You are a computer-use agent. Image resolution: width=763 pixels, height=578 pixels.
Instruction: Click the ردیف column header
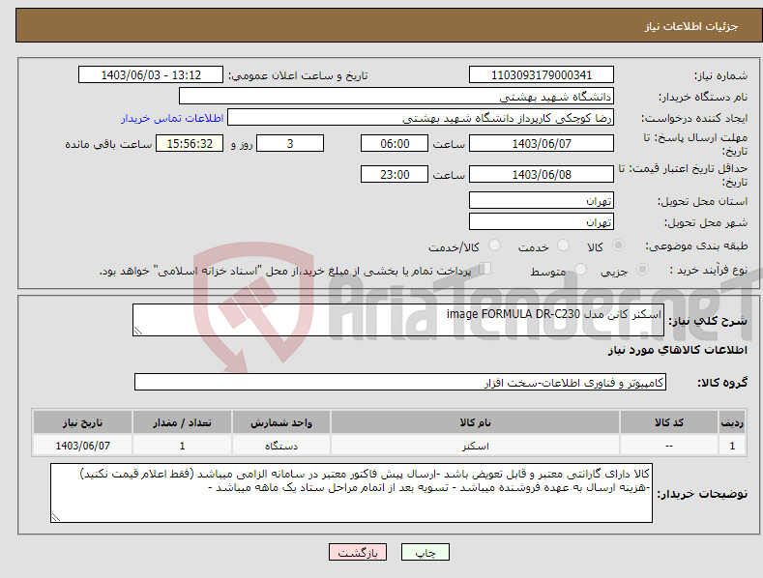(x=732, y=422)
